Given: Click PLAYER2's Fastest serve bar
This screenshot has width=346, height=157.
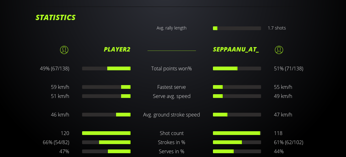Looking at the screenshot, I should 106,87.
